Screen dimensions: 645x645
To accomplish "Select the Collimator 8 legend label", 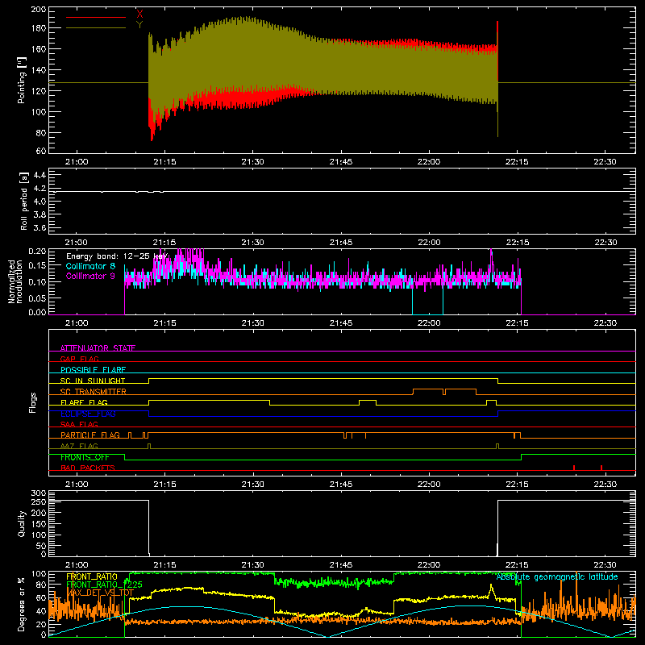I will [x=90, y=266].
